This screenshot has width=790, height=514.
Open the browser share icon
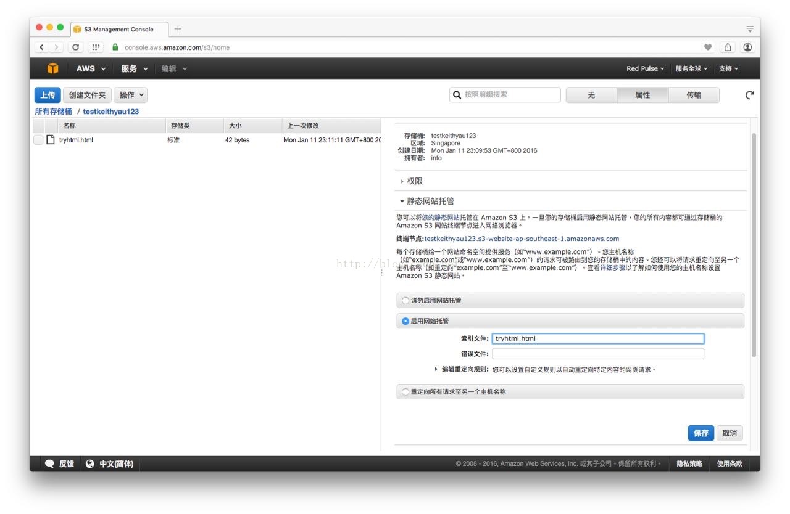728,47
